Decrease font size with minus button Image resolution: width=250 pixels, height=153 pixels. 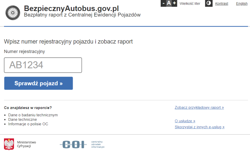tap(163, 3)
